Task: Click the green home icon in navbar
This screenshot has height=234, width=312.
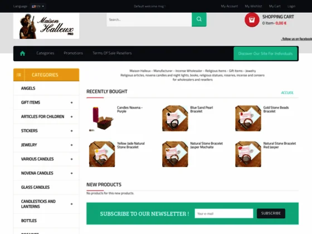Action: (22, 53)
